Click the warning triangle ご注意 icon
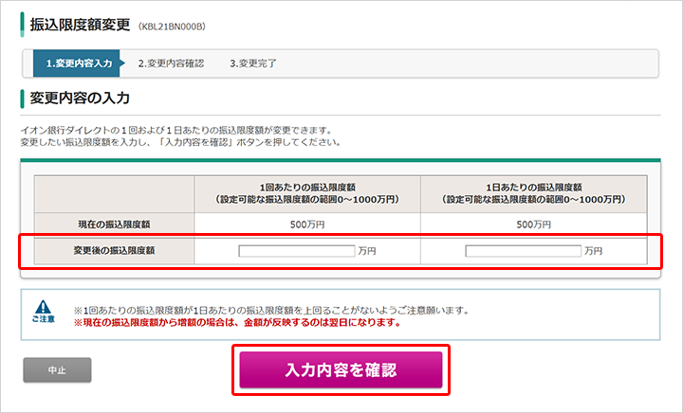 [43, 311]
